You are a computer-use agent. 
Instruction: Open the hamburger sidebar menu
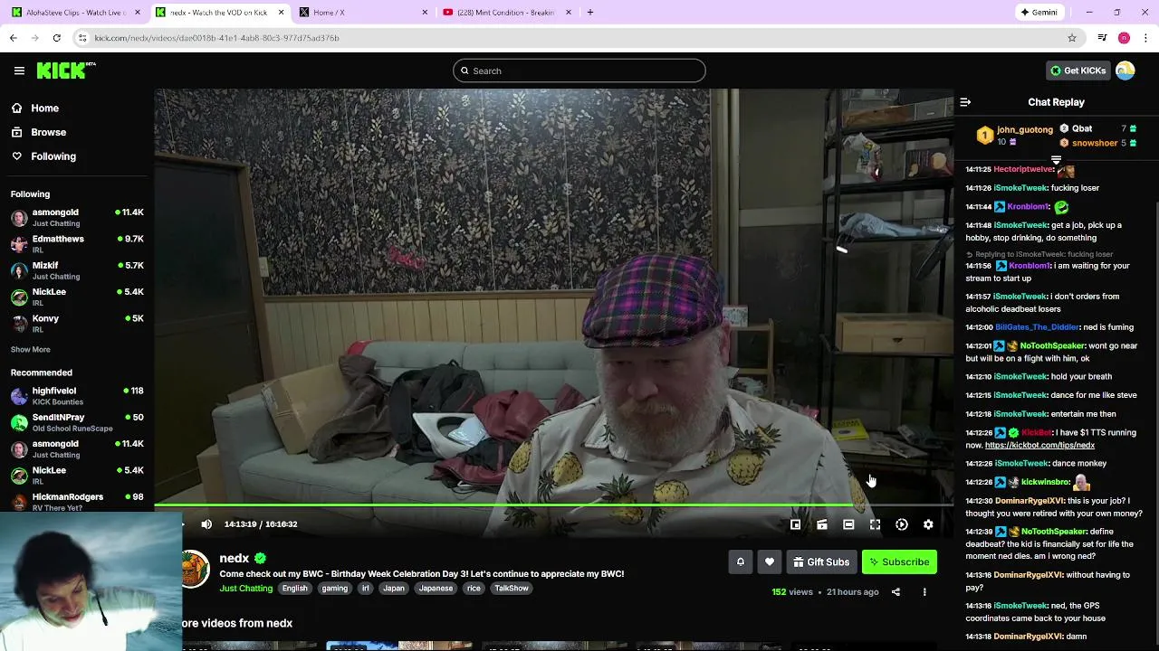coord(19,71)
